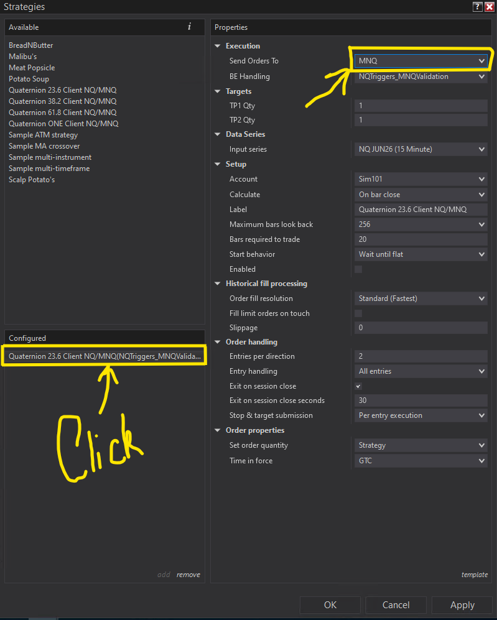497x620 pixels.
Task: Click the remove link
Action: (x=188, y=575)
